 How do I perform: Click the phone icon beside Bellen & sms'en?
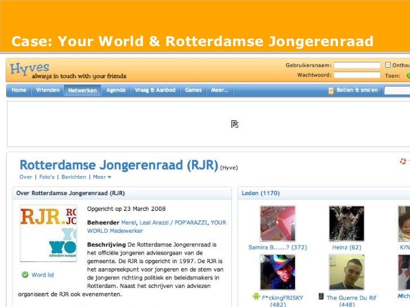click(331, 91)
